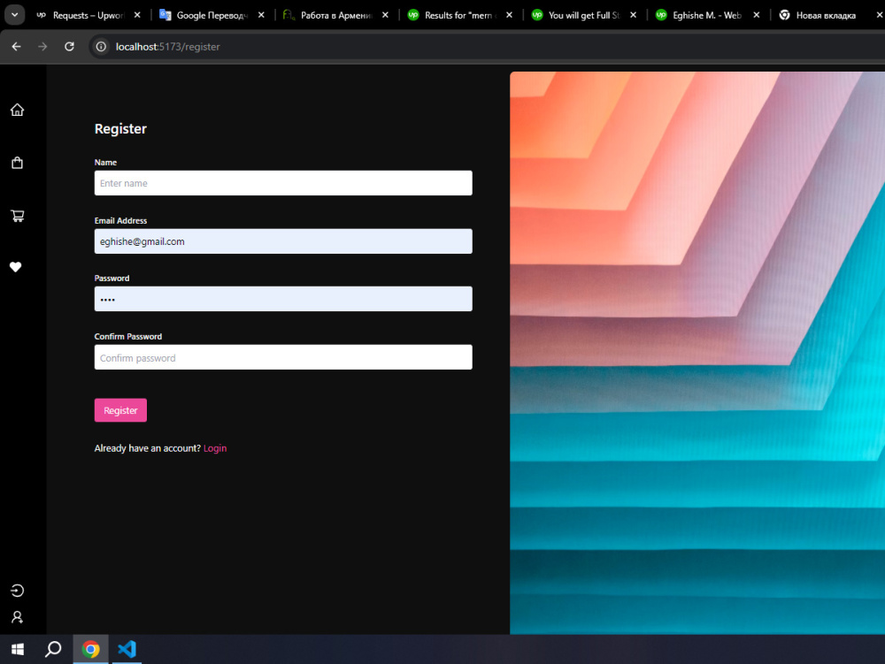
Task: Click the Chrome taskbar icon
Action: point(91,649)
